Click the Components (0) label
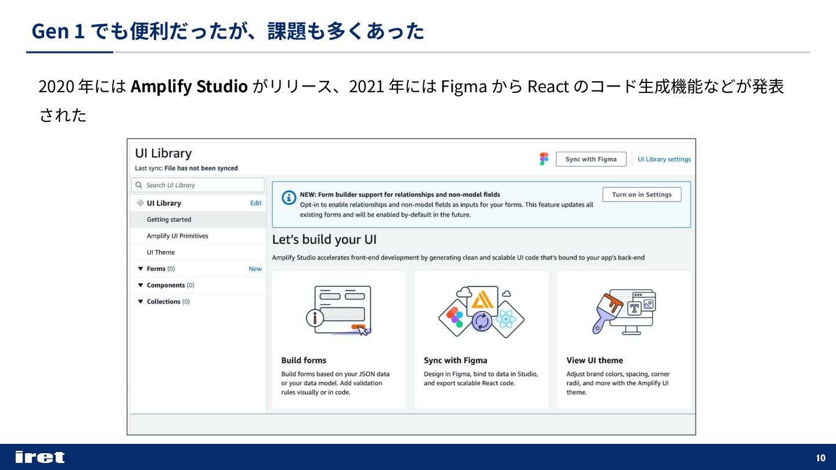The image size is (836, 470). click(171, 285)
